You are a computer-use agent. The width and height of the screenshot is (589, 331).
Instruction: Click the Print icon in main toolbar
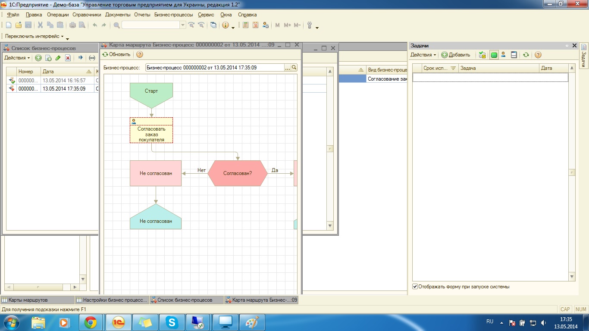point(72,25)
